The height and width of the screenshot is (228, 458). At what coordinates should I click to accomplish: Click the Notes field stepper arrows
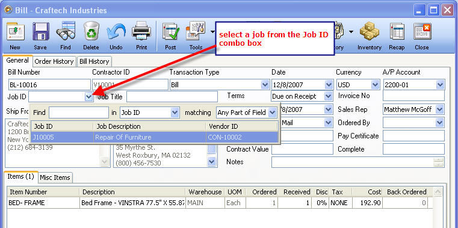coord(439,162)
